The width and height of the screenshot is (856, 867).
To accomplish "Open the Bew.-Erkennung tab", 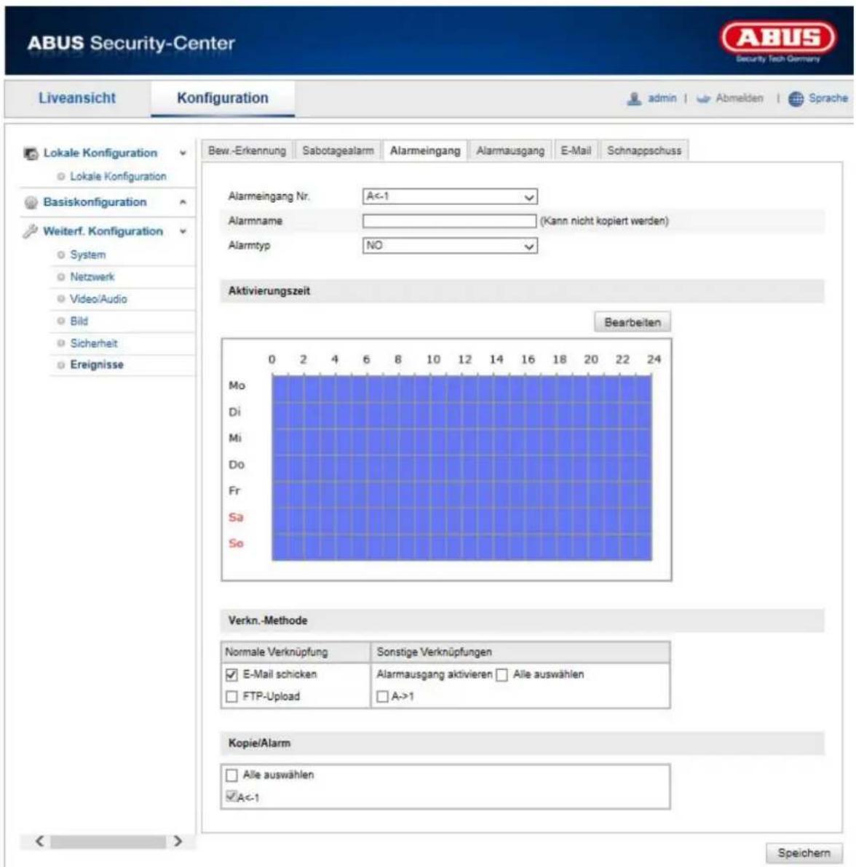I will pyautogui.click(x=247, y=151).
